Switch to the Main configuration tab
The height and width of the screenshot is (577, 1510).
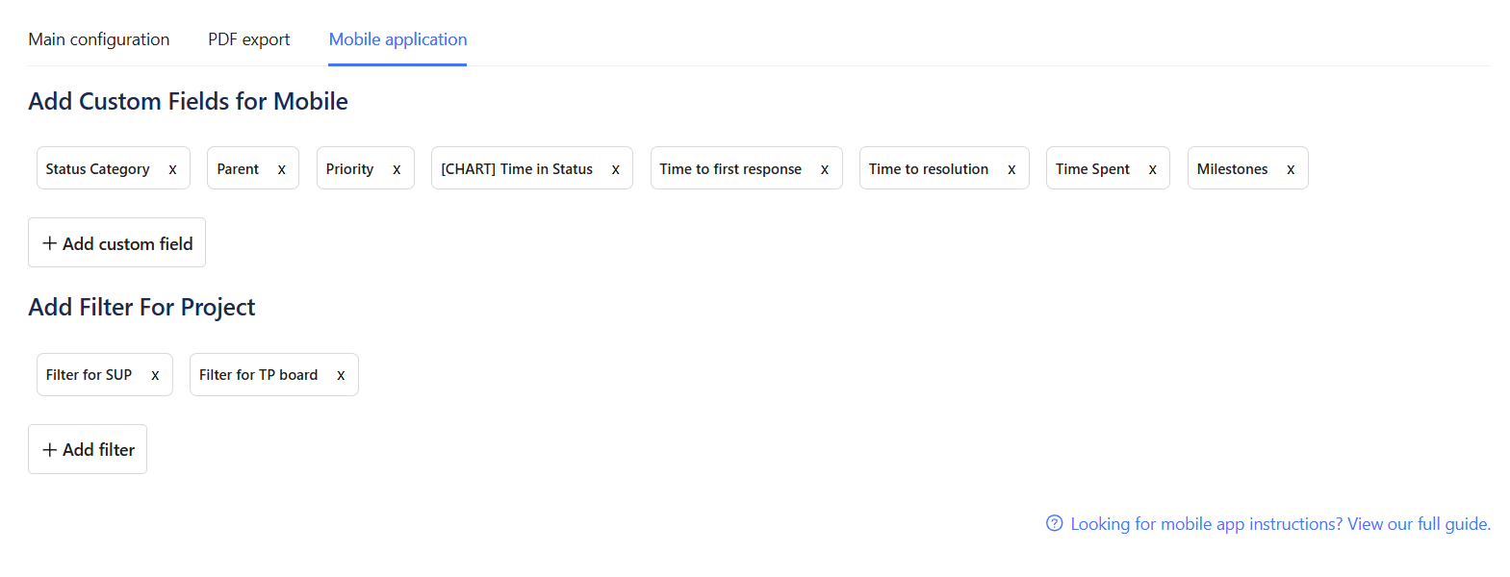pos(99,39)
